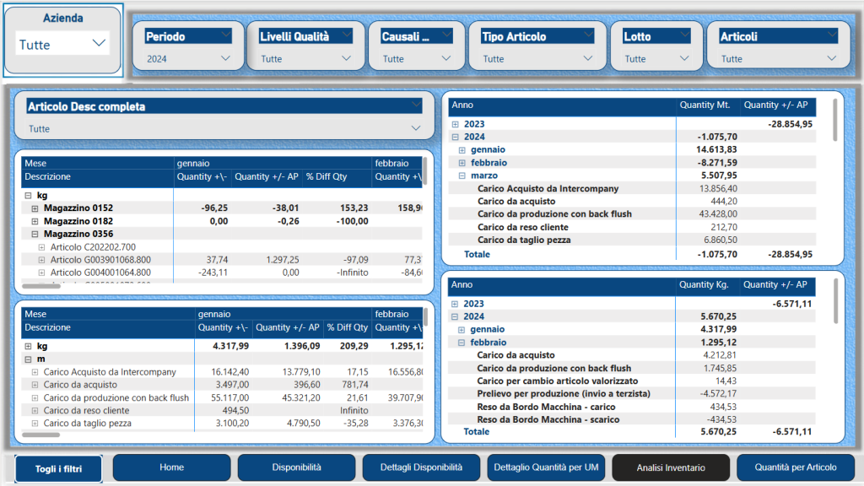Click the Togli i filtri button
This screenshot has height=486, width=864.
tap(58, 468)
